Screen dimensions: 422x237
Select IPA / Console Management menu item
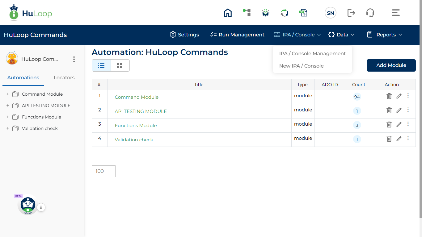(x=312, y=54)
